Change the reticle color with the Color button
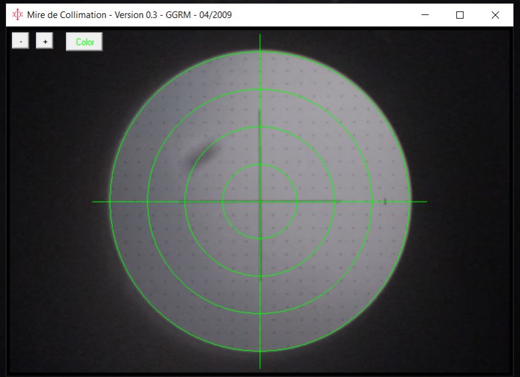 (x=84, y=42)
